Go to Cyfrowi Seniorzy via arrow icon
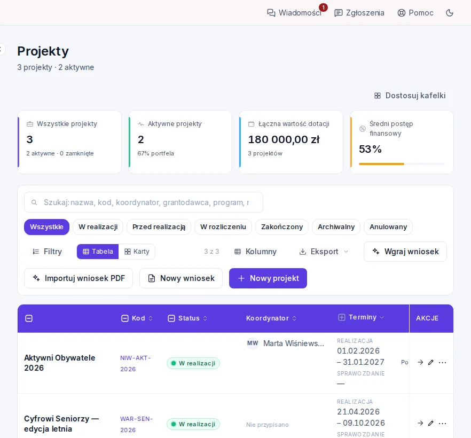Viewport: 471px width, 438px height. click(x=420, y=423)
